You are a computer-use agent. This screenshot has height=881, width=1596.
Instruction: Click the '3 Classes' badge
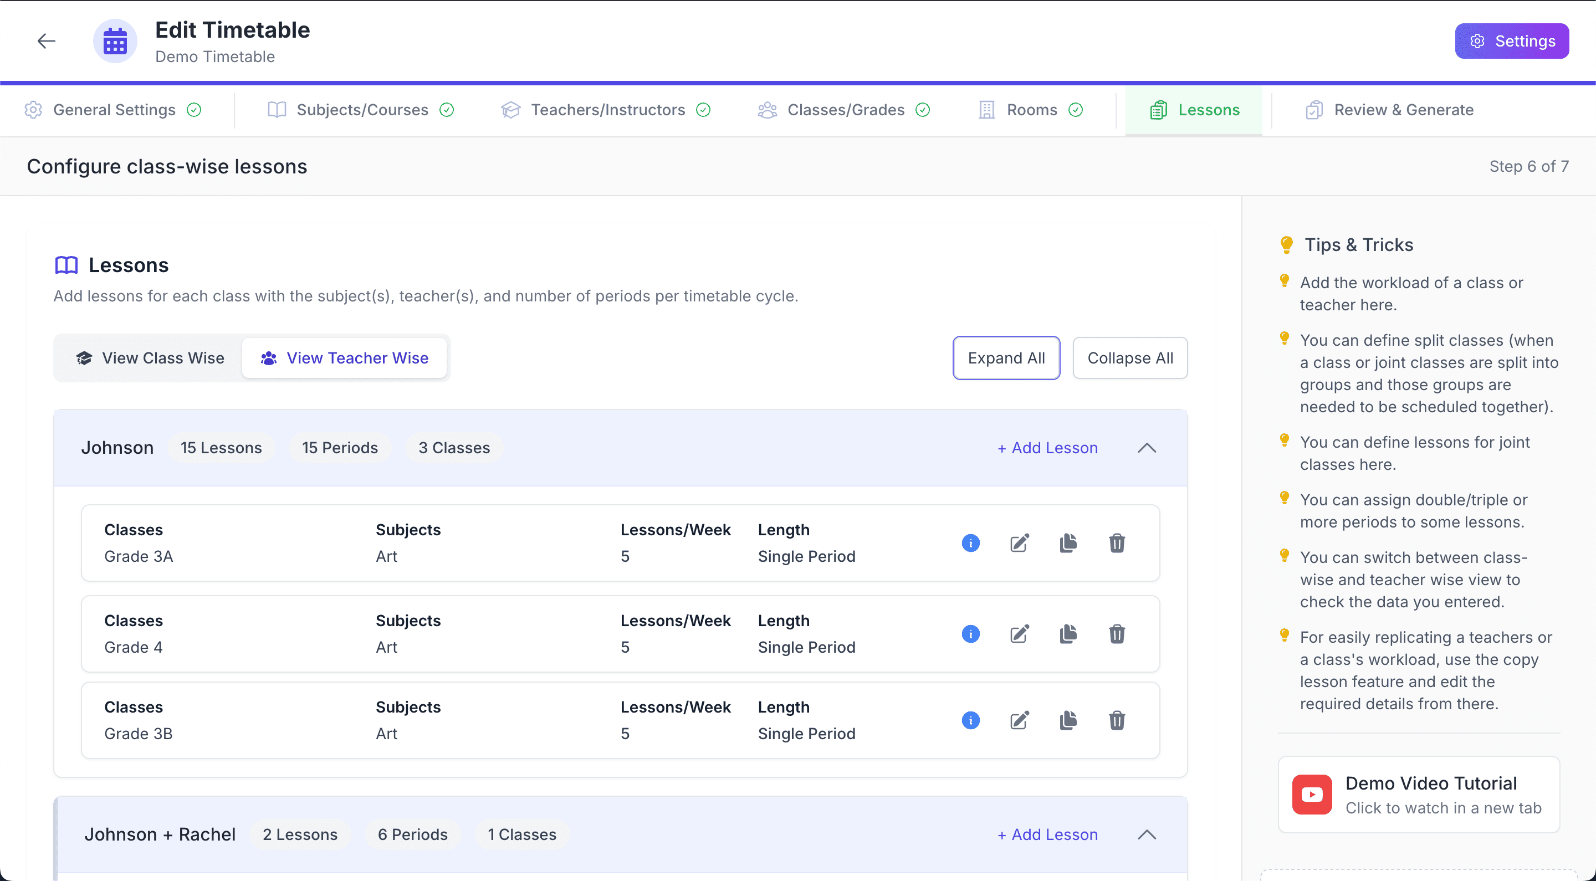click(x=454, y=448)
